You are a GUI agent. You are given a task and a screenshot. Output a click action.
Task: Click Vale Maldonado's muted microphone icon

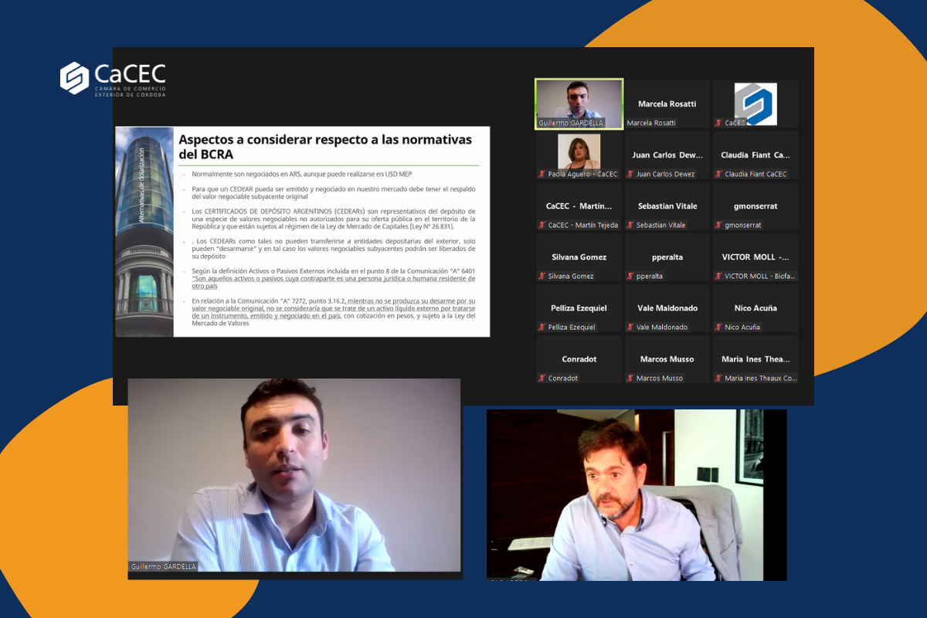630,327
